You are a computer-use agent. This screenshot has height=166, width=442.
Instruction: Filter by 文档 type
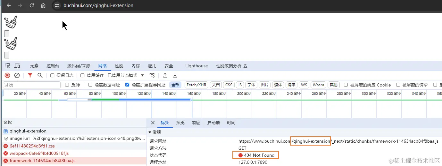pos(216,85)
